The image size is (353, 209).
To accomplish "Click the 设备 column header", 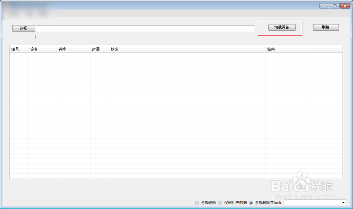I will pos(43,50).
